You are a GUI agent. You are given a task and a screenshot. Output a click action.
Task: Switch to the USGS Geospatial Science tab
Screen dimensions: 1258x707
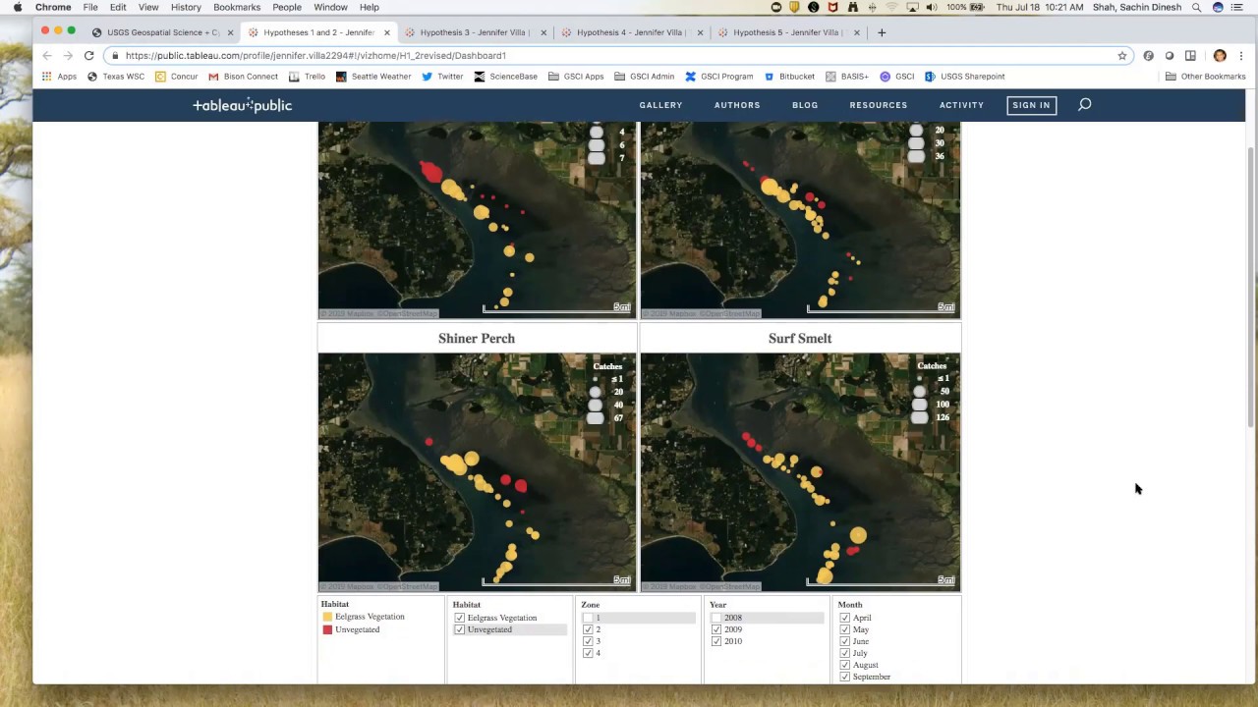(x=163, y=32)
